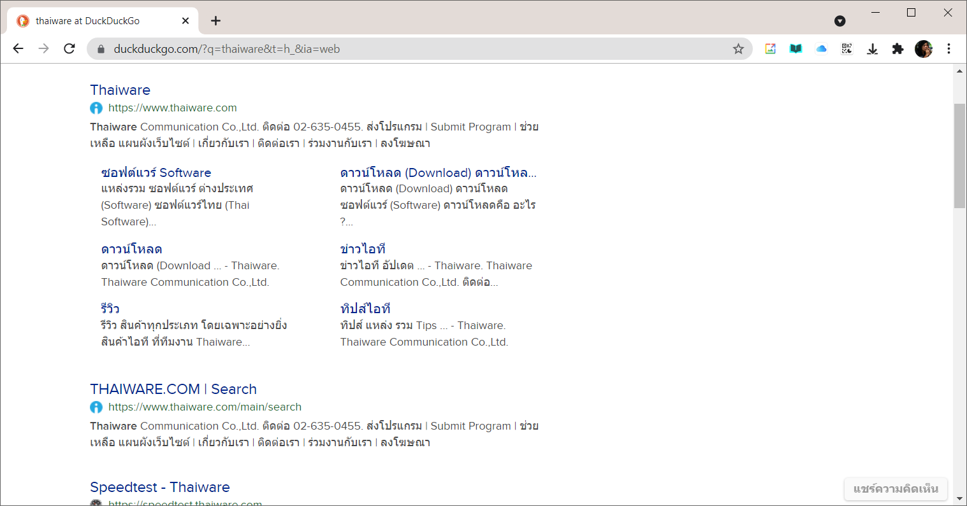Image resolution: width=967 pixels, height=506 pixels.
Task: Open the Speedtest - Thaiware result
Action: 160,487
